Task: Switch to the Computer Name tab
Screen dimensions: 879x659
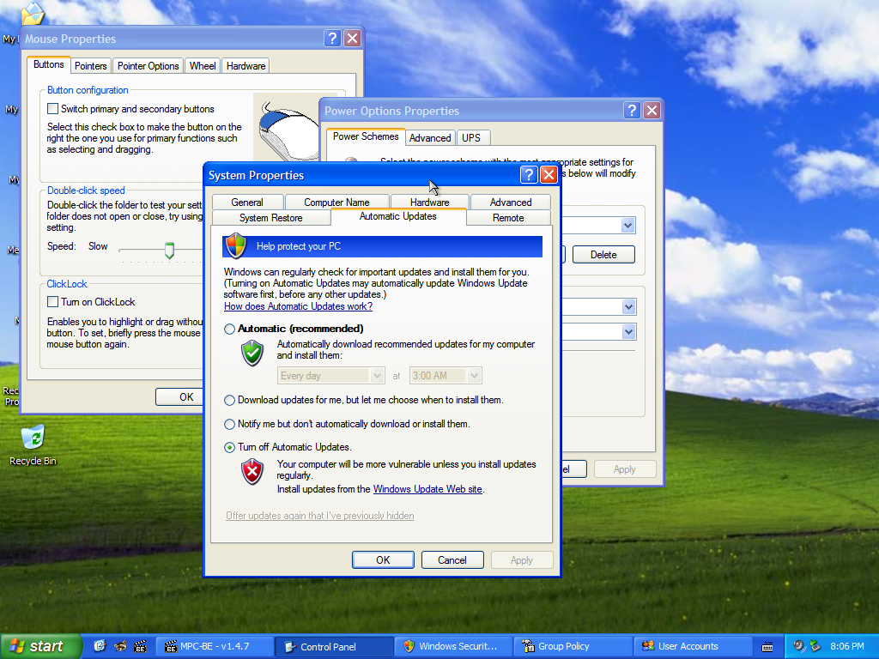Action: tap(336, 203)
